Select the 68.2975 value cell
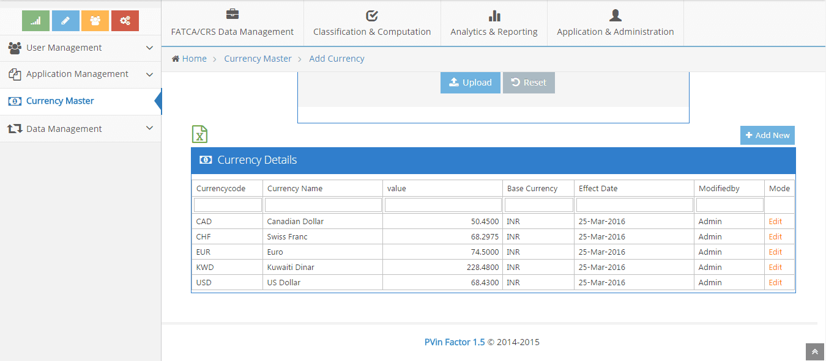The height and width of the screenshot is (361, 826). tap(443, 237)
